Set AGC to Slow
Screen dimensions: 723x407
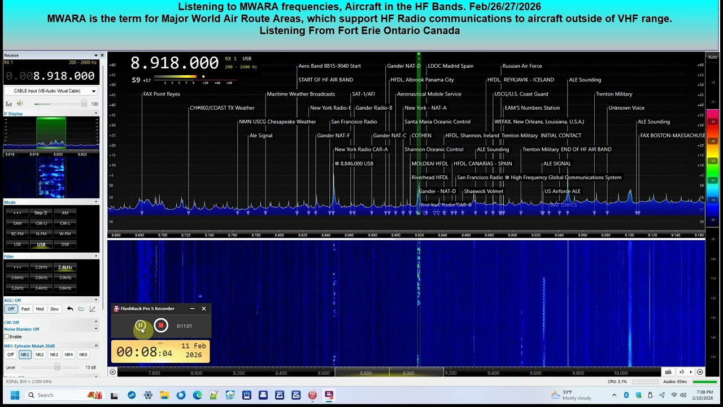tap(54, 309)
